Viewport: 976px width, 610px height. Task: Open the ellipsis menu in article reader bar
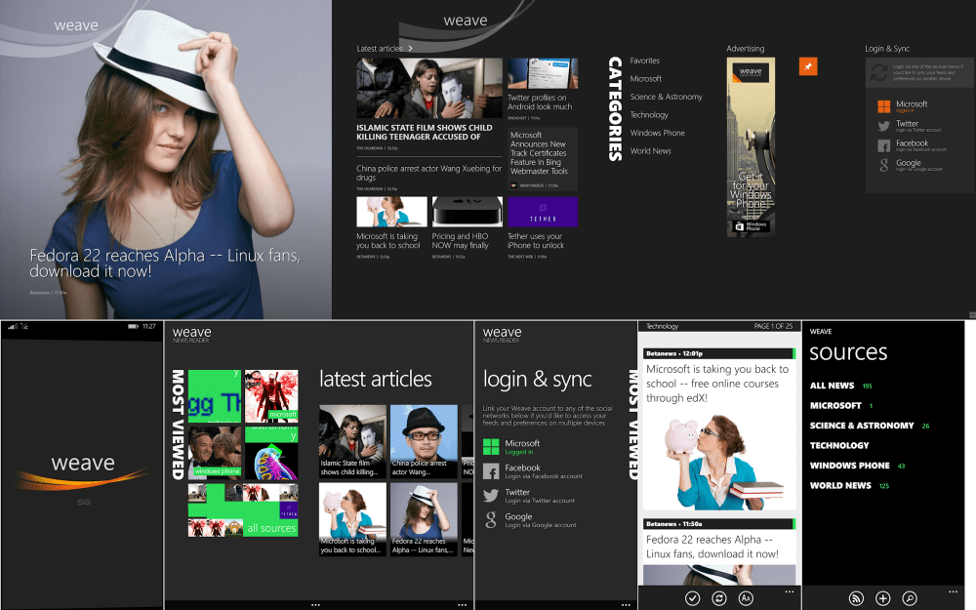click(789, 591)
